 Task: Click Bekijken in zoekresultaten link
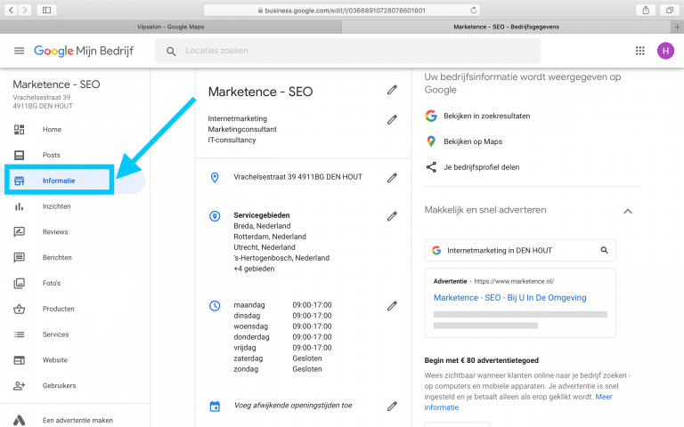[486, 116]
